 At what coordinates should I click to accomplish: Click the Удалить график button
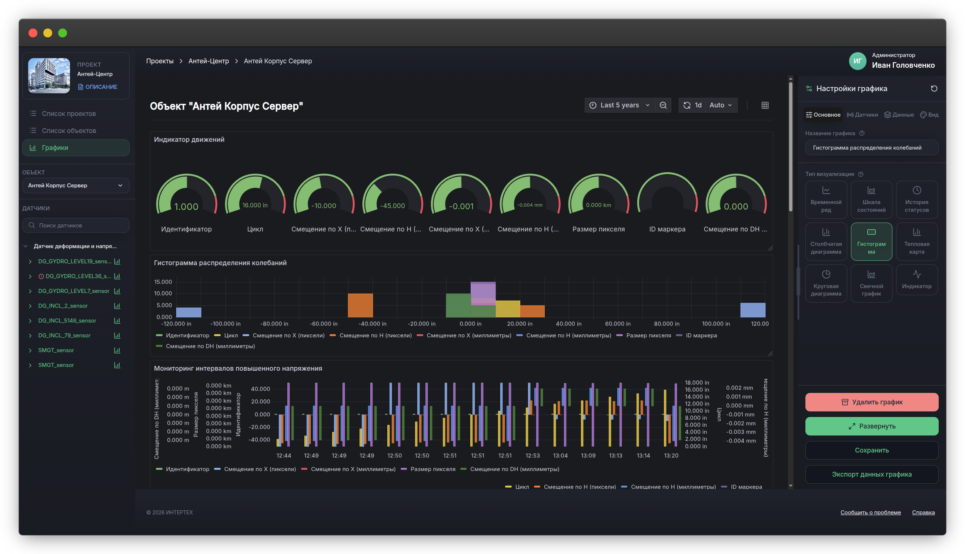click(x=871, y=402)
